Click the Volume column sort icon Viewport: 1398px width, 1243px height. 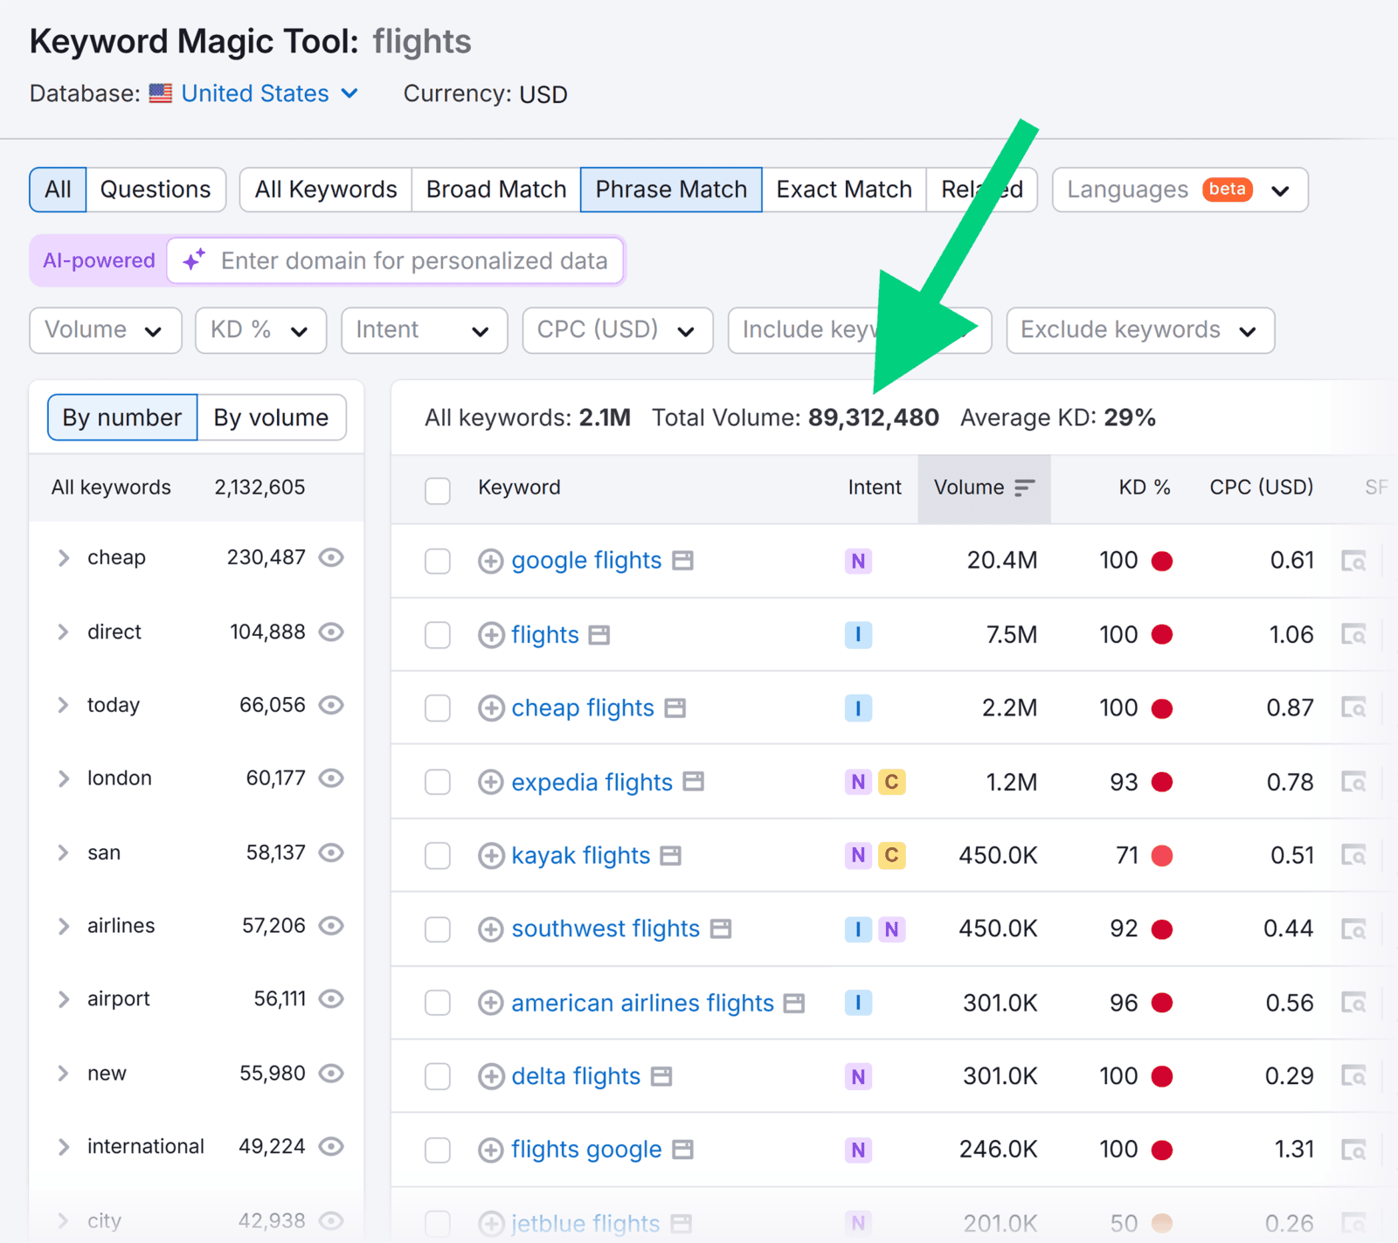(x=1025, y=488)
